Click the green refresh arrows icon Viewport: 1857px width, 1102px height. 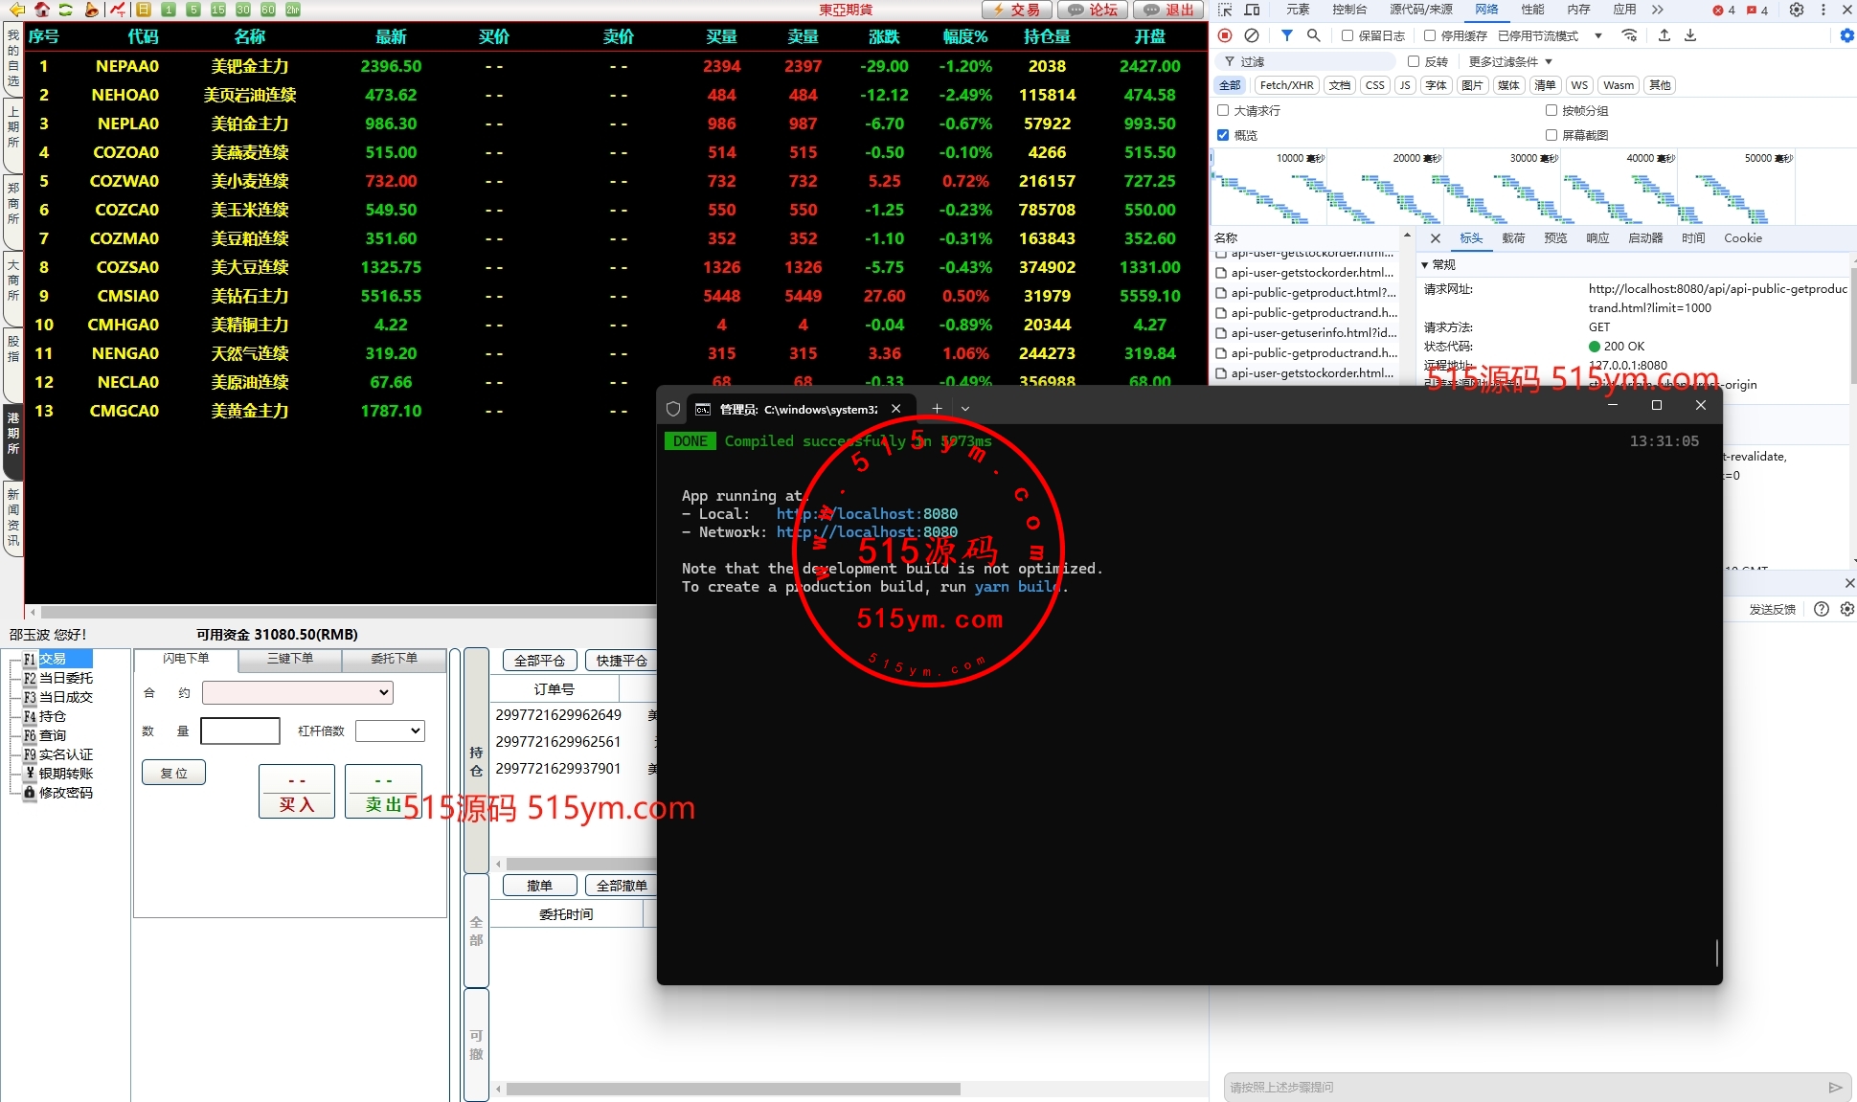[65, 10]
